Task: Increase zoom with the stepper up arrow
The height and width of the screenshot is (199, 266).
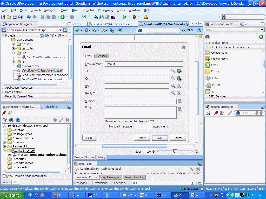Action: click(154, 150)
